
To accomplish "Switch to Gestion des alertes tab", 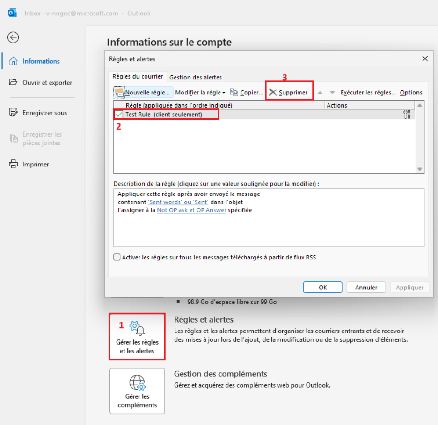I will coord(196,77).
